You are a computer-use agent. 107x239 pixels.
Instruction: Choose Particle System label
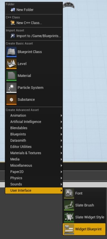(x=30, y=88)
